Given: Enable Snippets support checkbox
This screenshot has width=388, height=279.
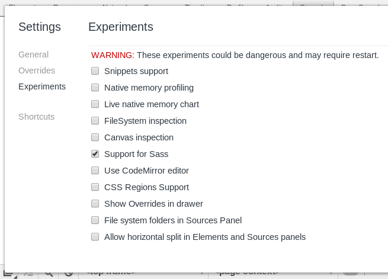Looking at the screenshot, I should click(95, 71).
